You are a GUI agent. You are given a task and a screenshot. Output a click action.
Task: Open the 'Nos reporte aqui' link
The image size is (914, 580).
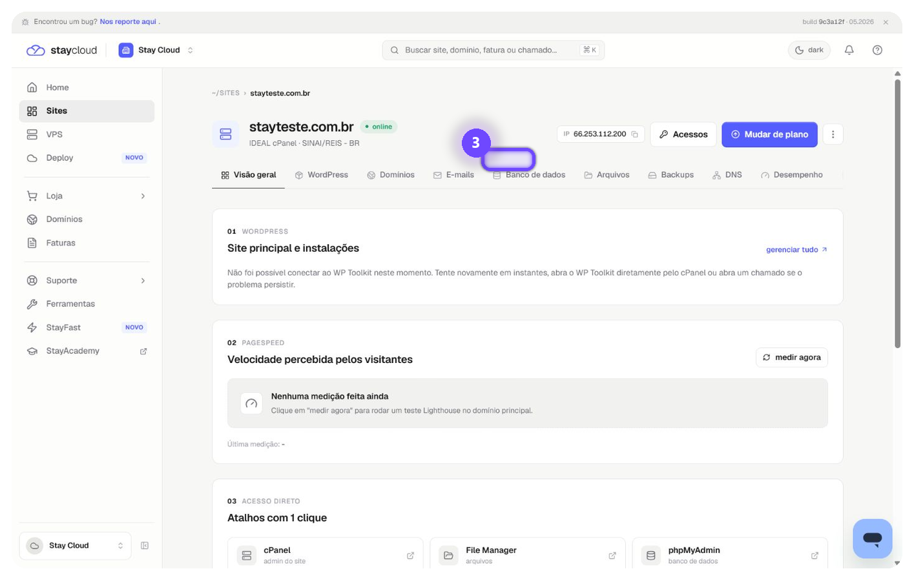[x=128, y=21]
